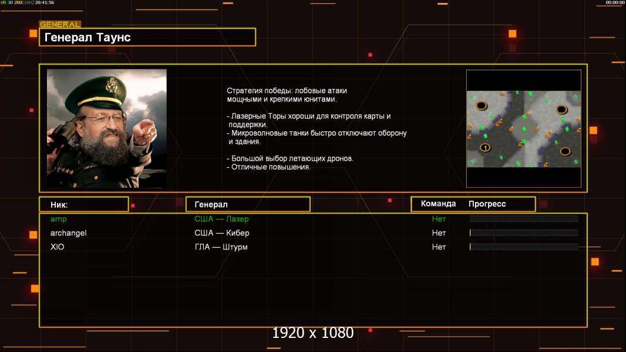Select player name 'archangel'

coord(68,233)
